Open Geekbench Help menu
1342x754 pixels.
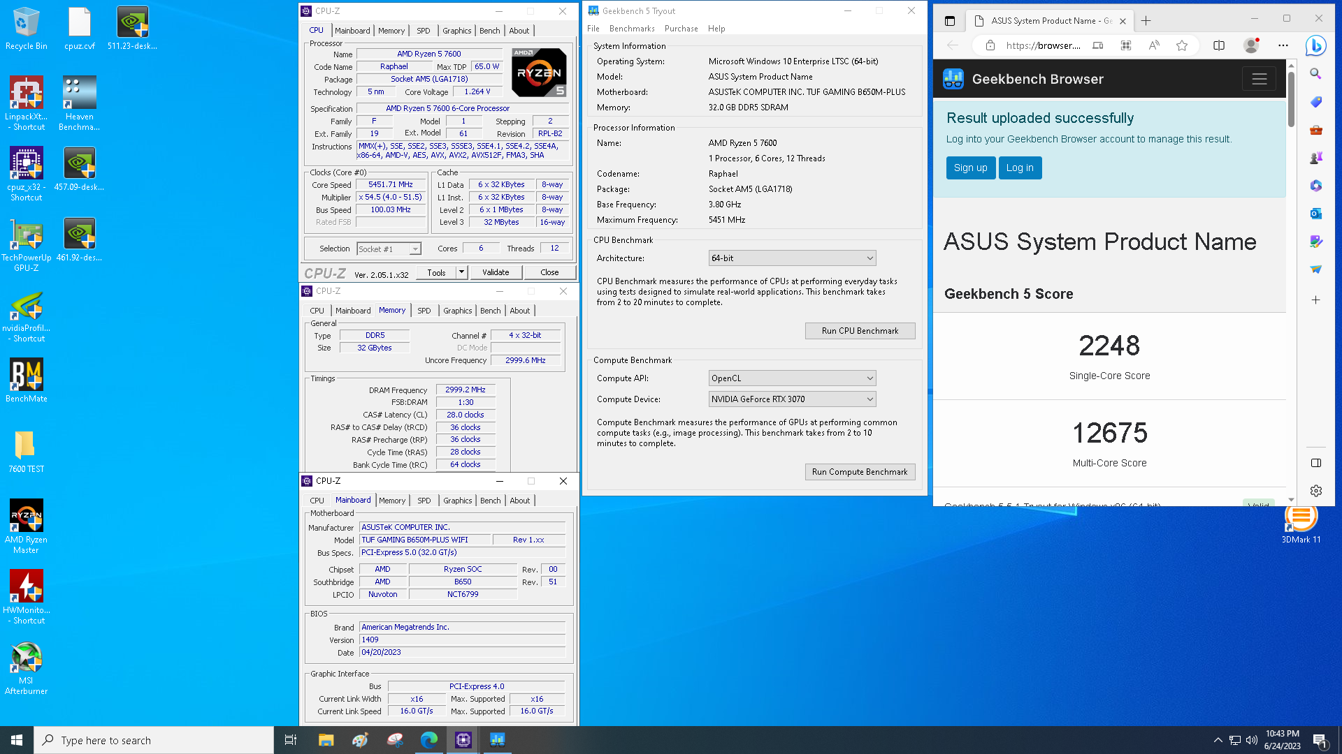[x=716, y=29]
